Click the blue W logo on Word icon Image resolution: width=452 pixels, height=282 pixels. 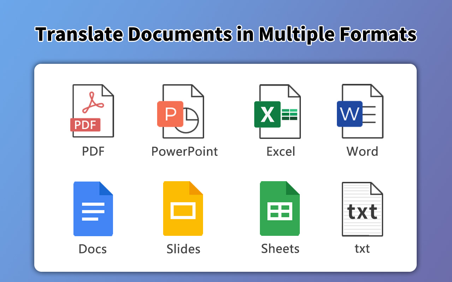[x=350, y=113]
